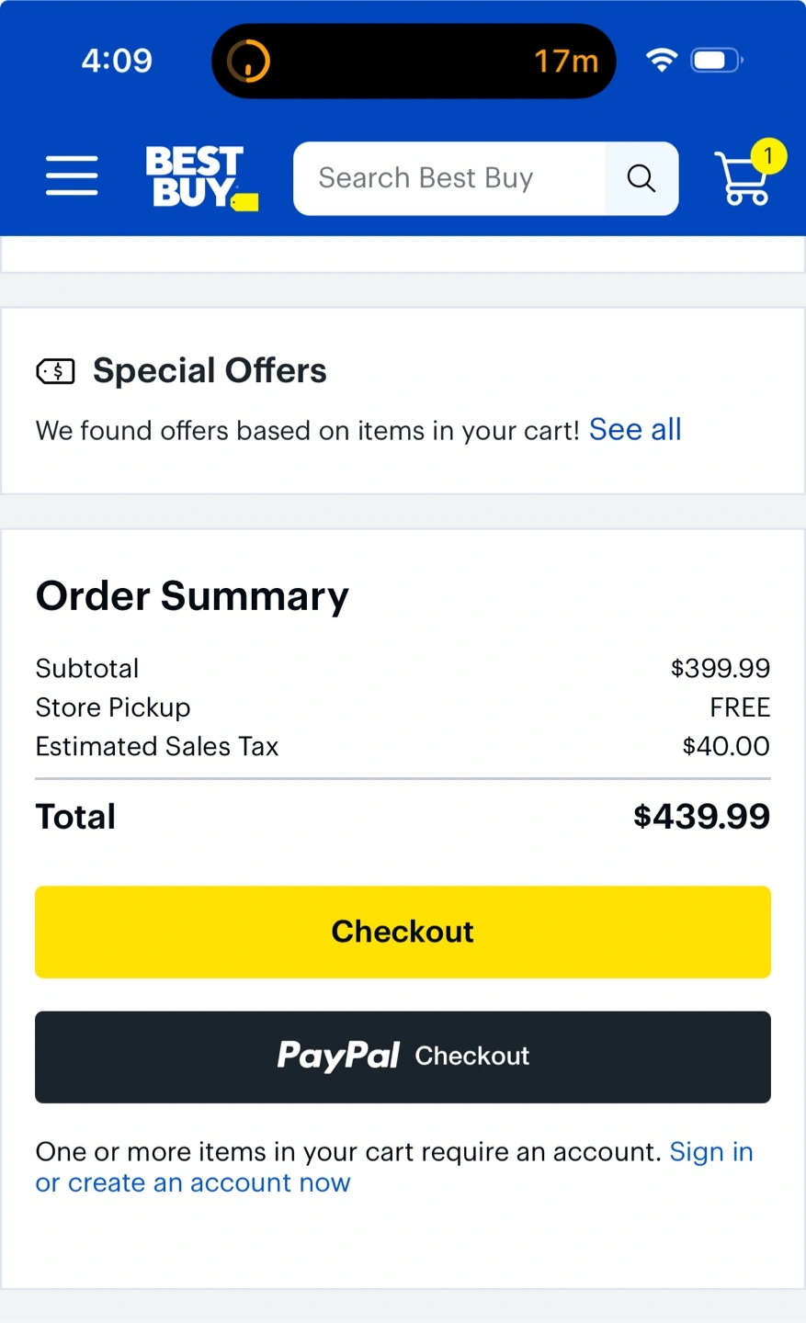
Task: Choose PayPal Checkout button
Action: coord(403,1057)
